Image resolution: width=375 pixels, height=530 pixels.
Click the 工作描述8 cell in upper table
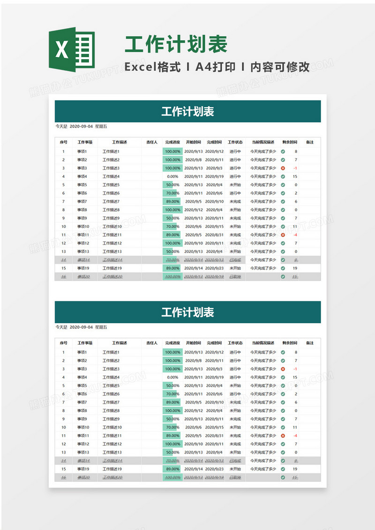click(x=111, y=210)
